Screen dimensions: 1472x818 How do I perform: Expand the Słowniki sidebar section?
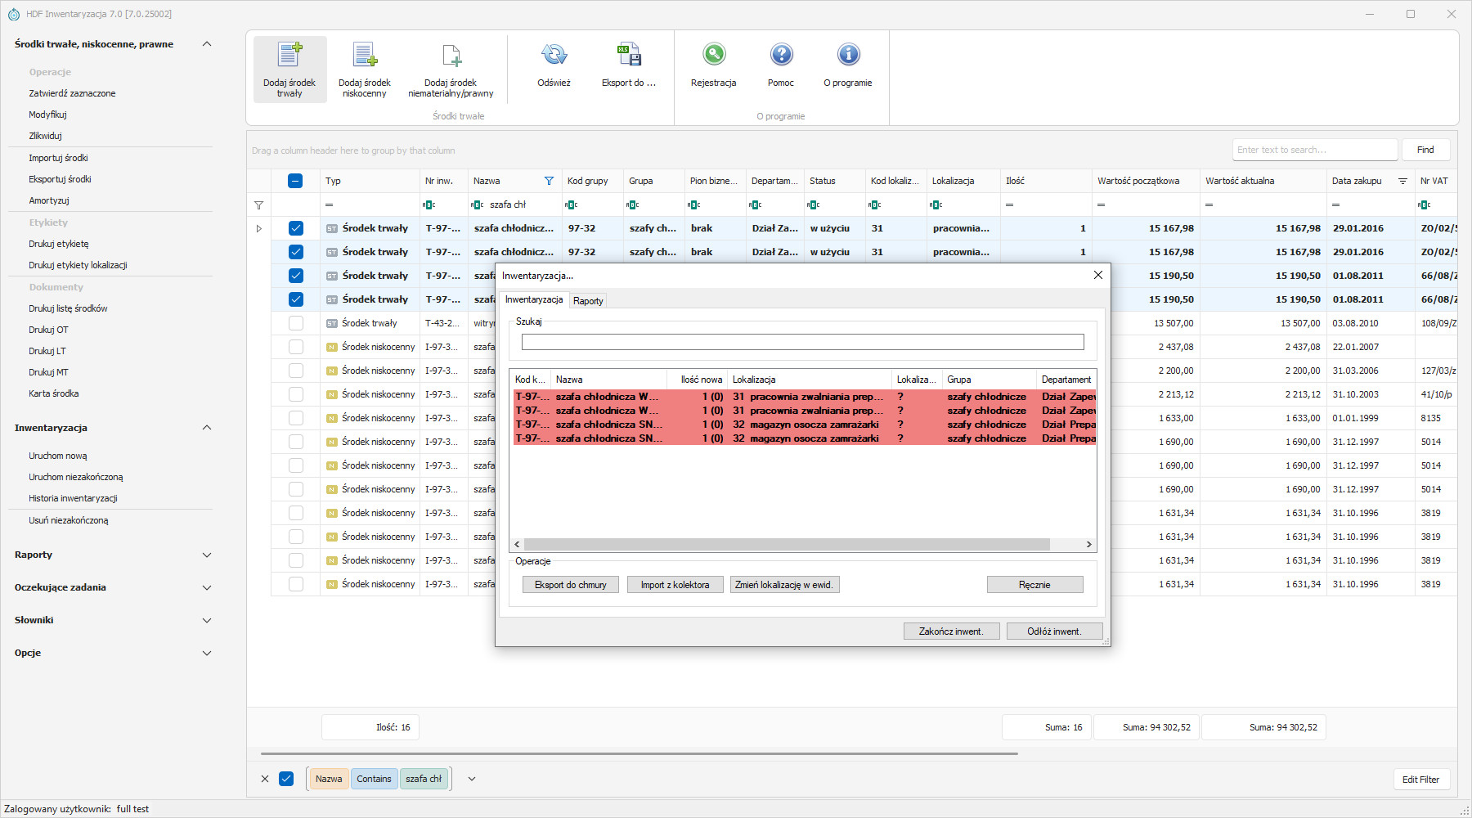pyautogui.click(x=207, y=620)
